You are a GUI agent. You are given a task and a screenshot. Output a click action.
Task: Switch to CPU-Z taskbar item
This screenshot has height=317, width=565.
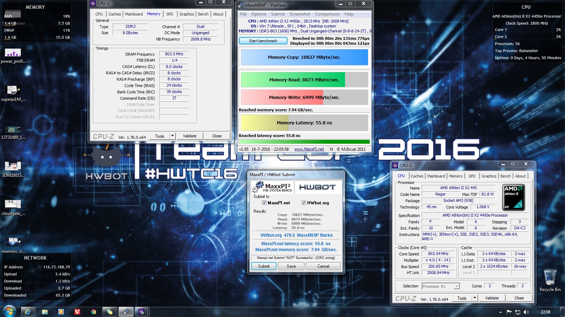(x=142, y=312)
